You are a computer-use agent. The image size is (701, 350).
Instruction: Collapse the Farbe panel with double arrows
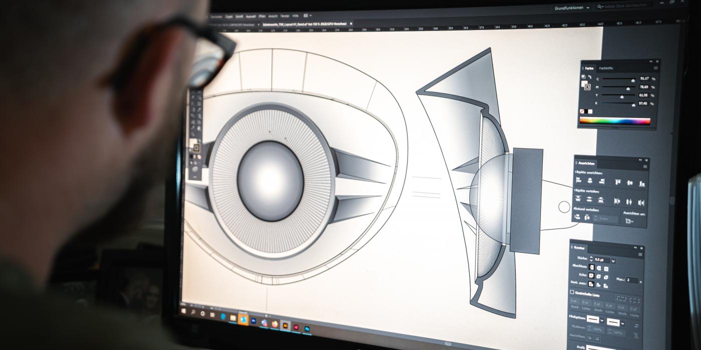651,61
